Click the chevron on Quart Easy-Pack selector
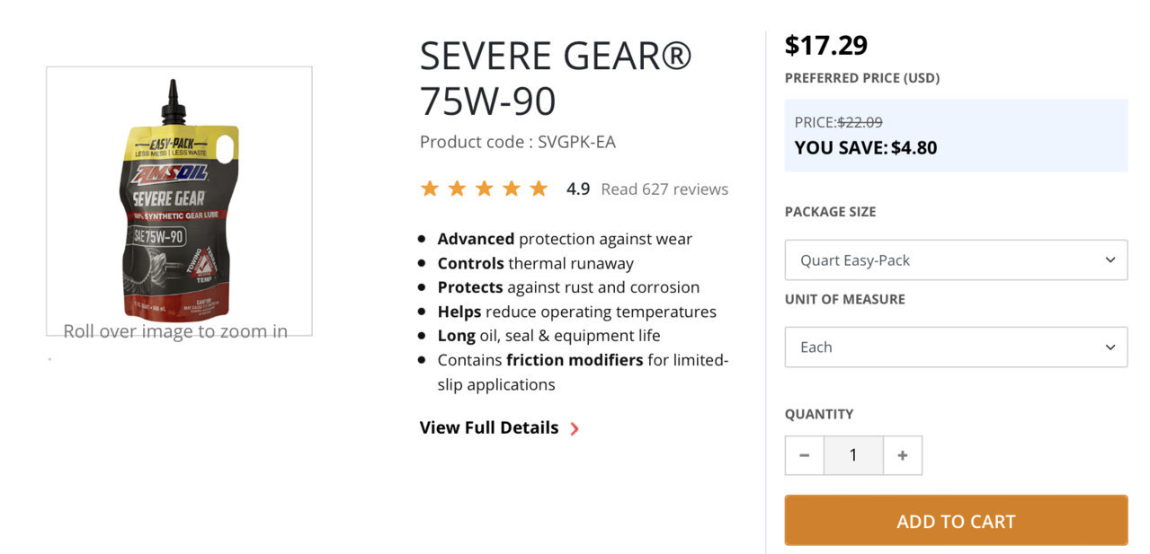 pyautogui.click(x=1110, y=260)
